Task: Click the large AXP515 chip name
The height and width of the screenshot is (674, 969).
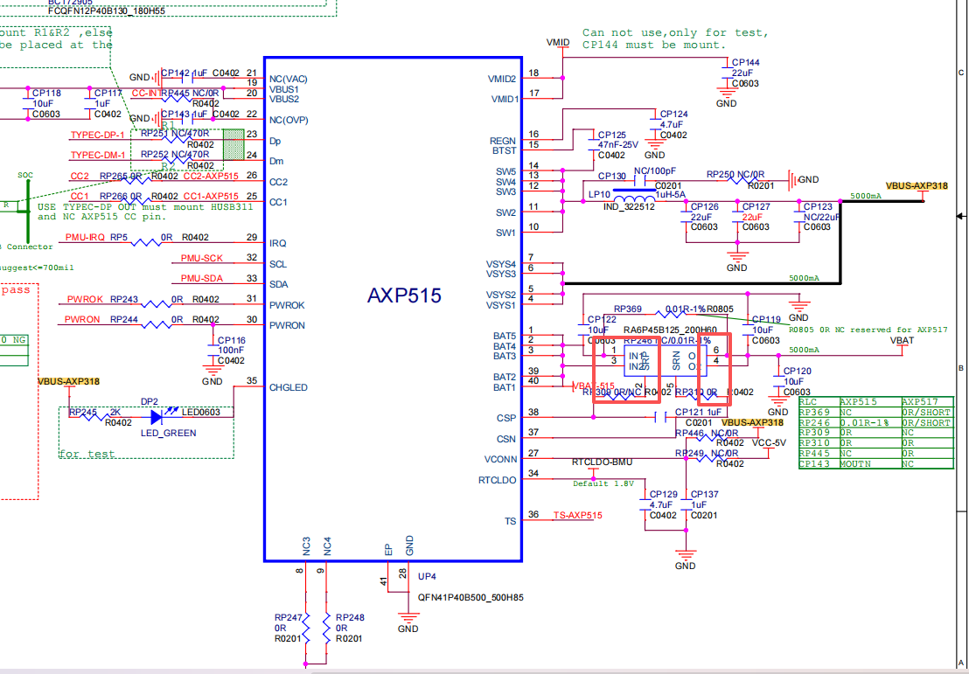Action: [404, 296]
